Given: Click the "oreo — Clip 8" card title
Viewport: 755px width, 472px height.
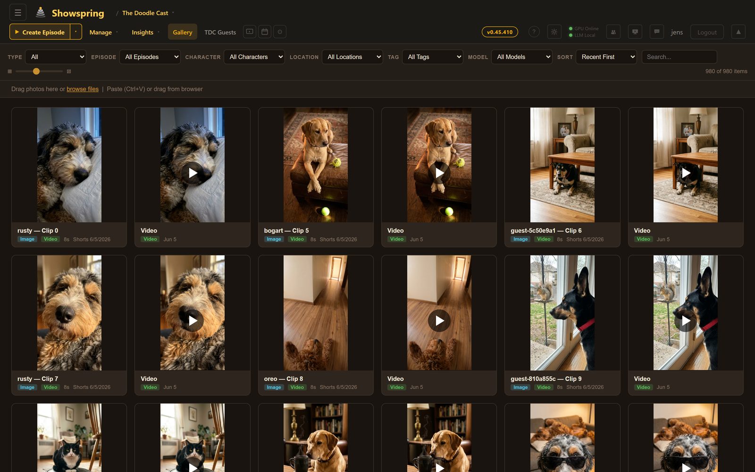Looking at the screenshot, I should click(x=284, y=379).
